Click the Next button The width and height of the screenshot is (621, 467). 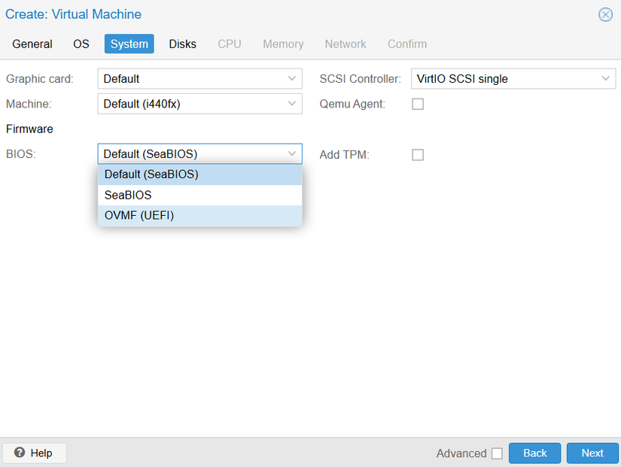click(x=592, y=453)
